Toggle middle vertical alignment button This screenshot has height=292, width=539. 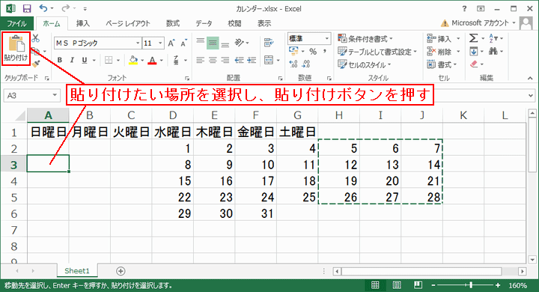tap(213, 43)
